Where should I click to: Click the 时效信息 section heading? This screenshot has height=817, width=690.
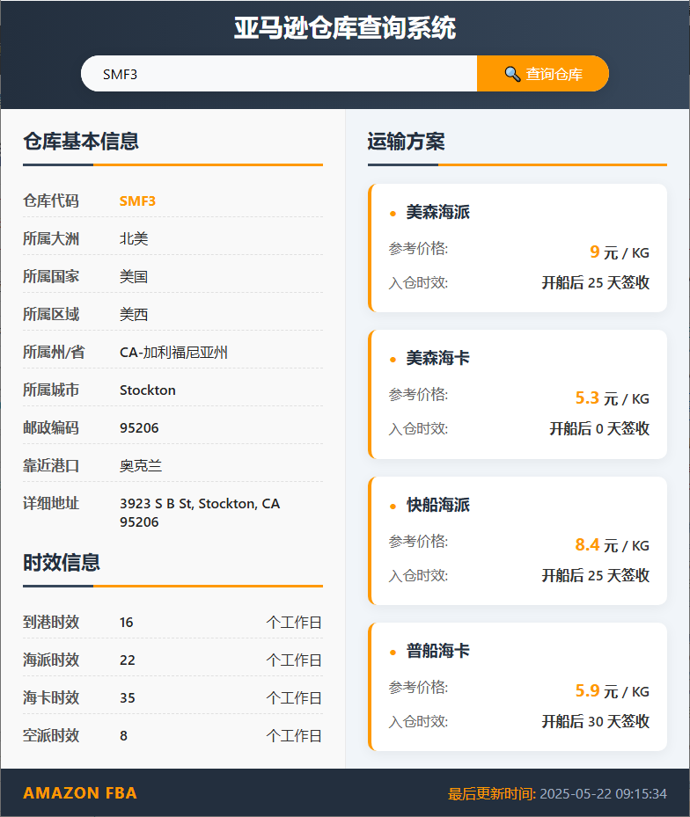[x=62, y=562]
